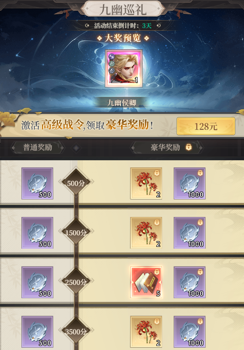This screenshot has width=244, height=350.
Task: Tap the book reward with quantity 5
Action: [x=146, y=282]
